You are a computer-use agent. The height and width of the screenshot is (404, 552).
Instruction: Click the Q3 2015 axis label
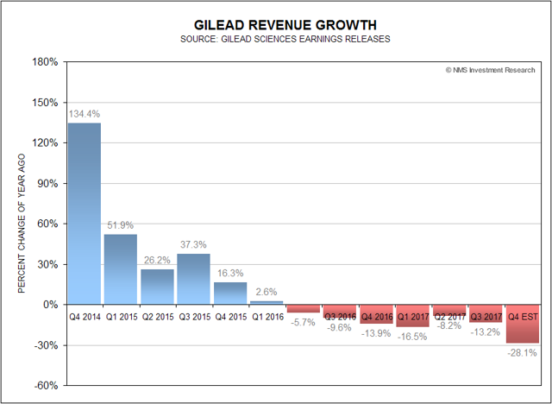tap(194, 317)
